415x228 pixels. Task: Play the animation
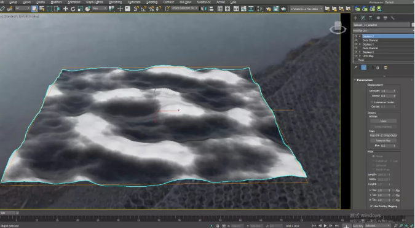(325, 226)
